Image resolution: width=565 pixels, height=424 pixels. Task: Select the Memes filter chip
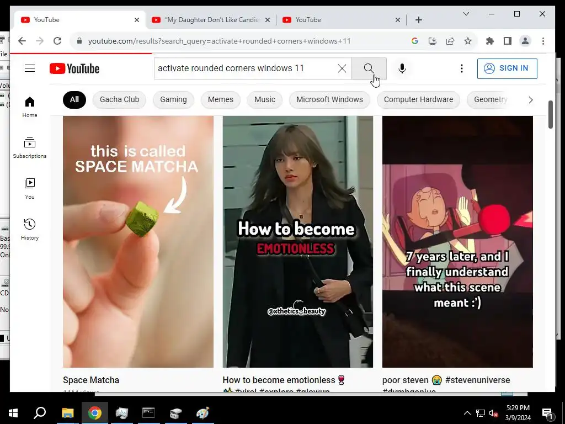(221, 99)
